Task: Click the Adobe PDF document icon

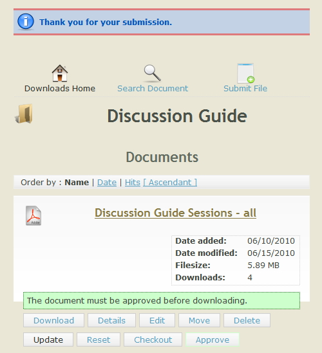Action: pyautogui.click(x=33, y=215)
